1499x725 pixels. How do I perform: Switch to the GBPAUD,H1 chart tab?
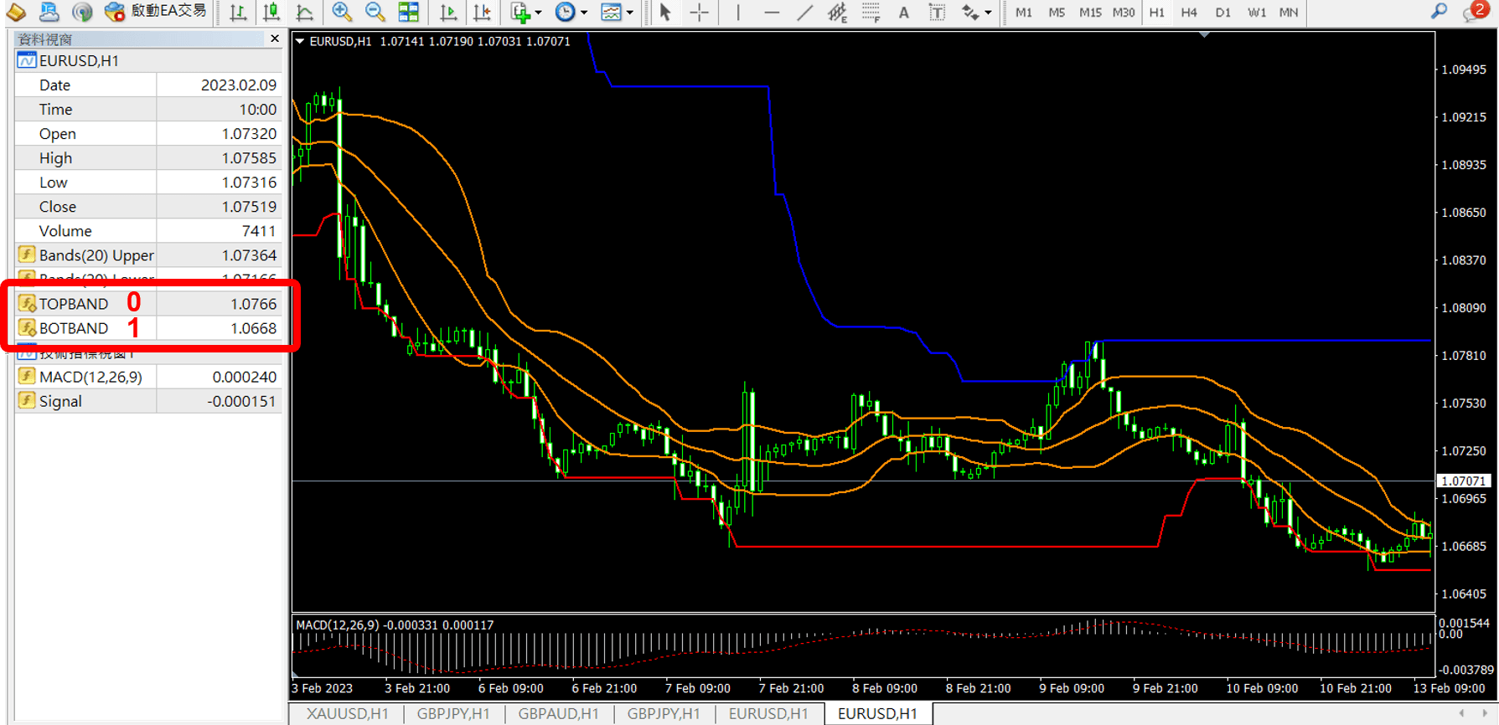(x=558, y=713)
